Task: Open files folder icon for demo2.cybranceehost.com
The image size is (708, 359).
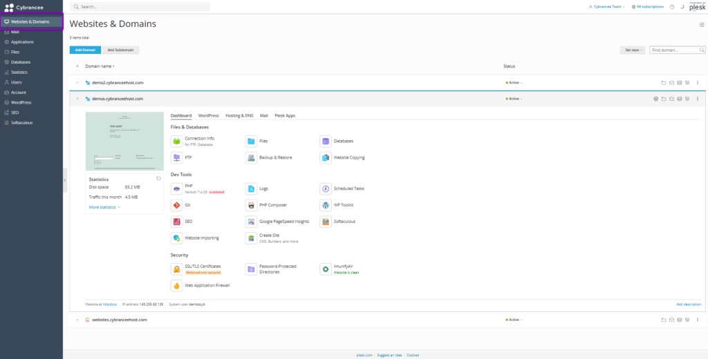Action: pyautogui.click(x=664, y=83)
